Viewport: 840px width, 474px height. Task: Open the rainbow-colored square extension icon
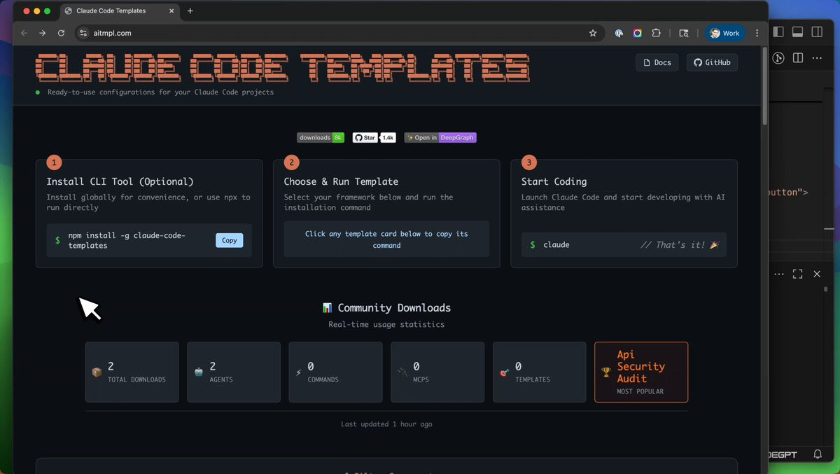pyautogui.click(x=637, y=33)
